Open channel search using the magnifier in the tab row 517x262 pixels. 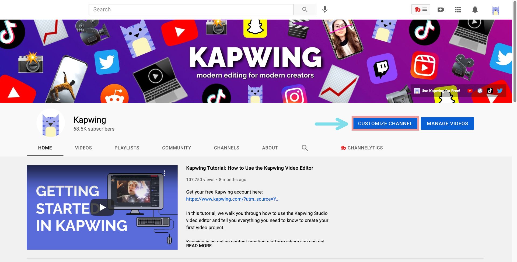coord(305,148)
